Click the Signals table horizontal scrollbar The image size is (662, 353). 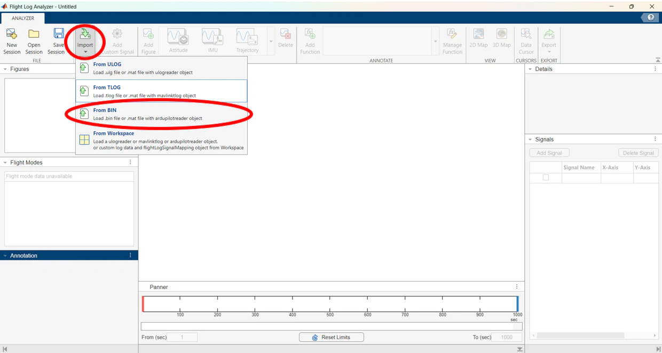[580, 335]
